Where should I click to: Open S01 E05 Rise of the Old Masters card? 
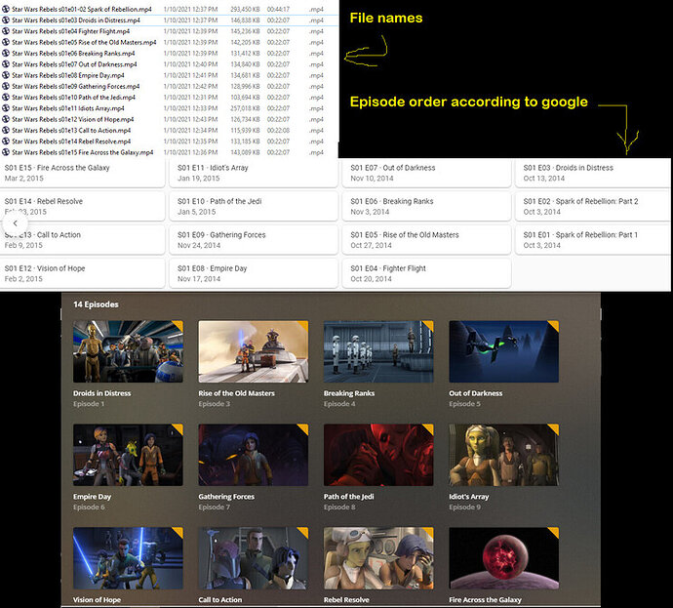click(426, 240)
